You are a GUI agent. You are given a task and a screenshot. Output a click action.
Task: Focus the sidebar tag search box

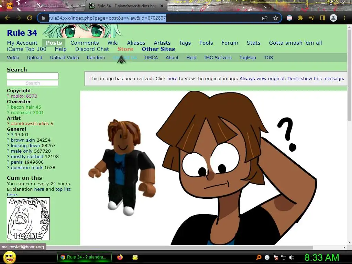click(33, 76)
